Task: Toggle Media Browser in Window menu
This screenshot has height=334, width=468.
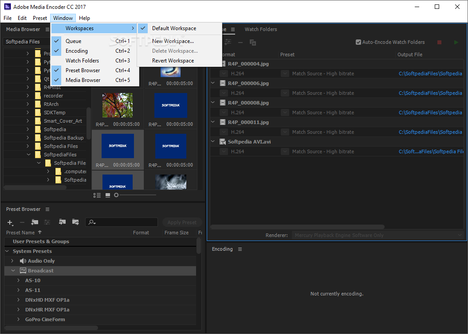Action: pyautogui.click(x=95, y=80)
